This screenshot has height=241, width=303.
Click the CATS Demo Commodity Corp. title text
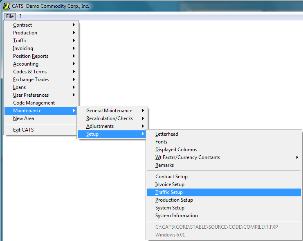pos(50,6)
